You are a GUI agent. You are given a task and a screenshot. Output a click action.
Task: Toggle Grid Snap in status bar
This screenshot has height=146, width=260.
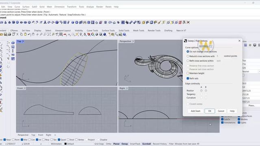point(99,144)
